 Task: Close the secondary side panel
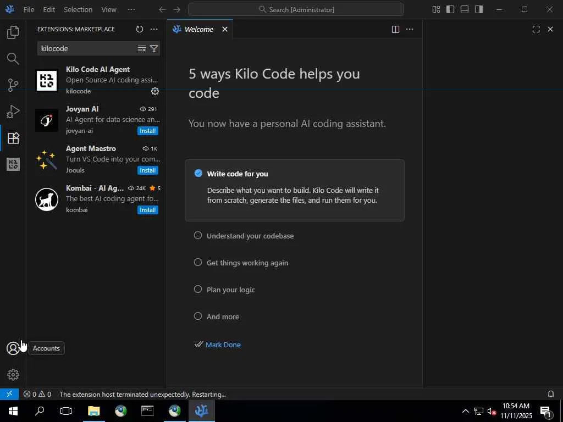click(550, 30)
